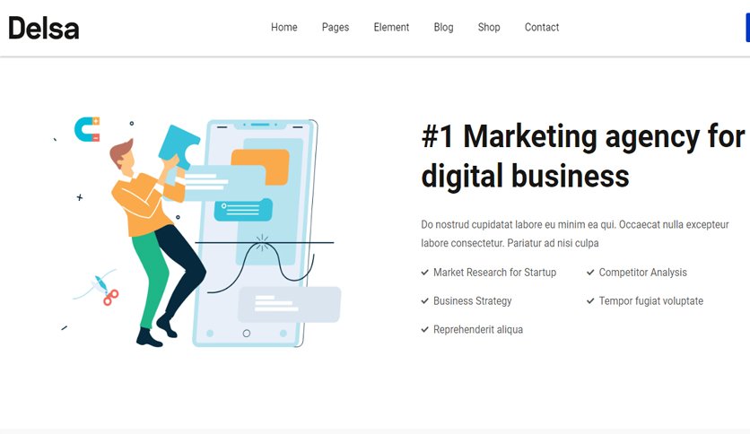The height and width of the screenshot is (434, 750).
Task: Click the magnet icon in the illustration
Action: pyautogui.click(x=87, y=129)
